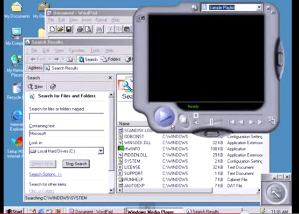Open the Start menu
This screenshot has width=299, height=214.
click(x=14, y=211)
